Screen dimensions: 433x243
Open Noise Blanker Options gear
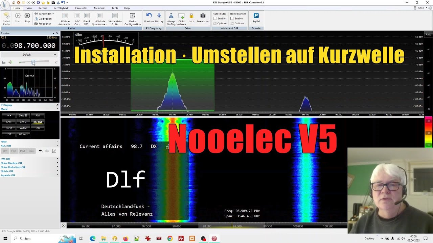click(x=237, y=23)
